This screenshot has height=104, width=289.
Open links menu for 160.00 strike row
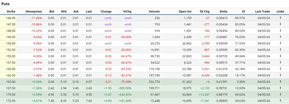280,69
